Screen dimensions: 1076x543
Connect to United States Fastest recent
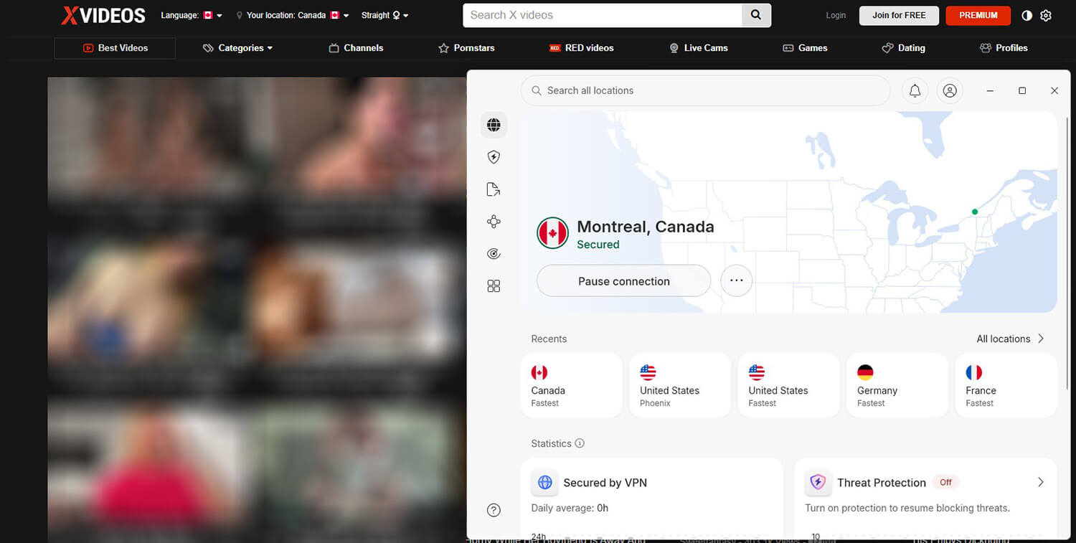point(788,385)
